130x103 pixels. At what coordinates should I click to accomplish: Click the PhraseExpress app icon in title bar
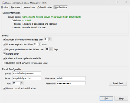3,3
